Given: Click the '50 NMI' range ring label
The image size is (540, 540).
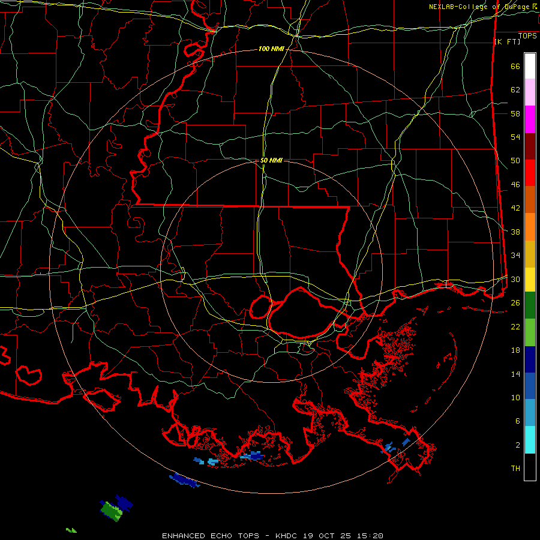Looking at the screenshot, I should (271, 160).
